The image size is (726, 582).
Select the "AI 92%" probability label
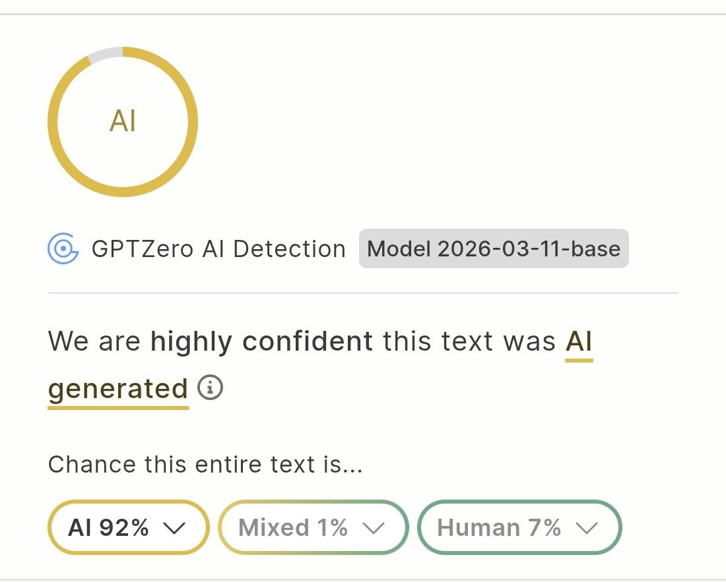pos(109,528)
